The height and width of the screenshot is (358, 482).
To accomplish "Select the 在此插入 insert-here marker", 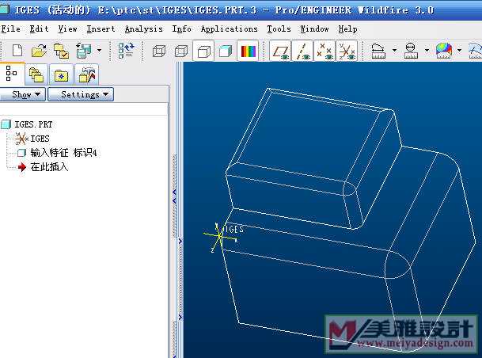I will tap(49, 167).
